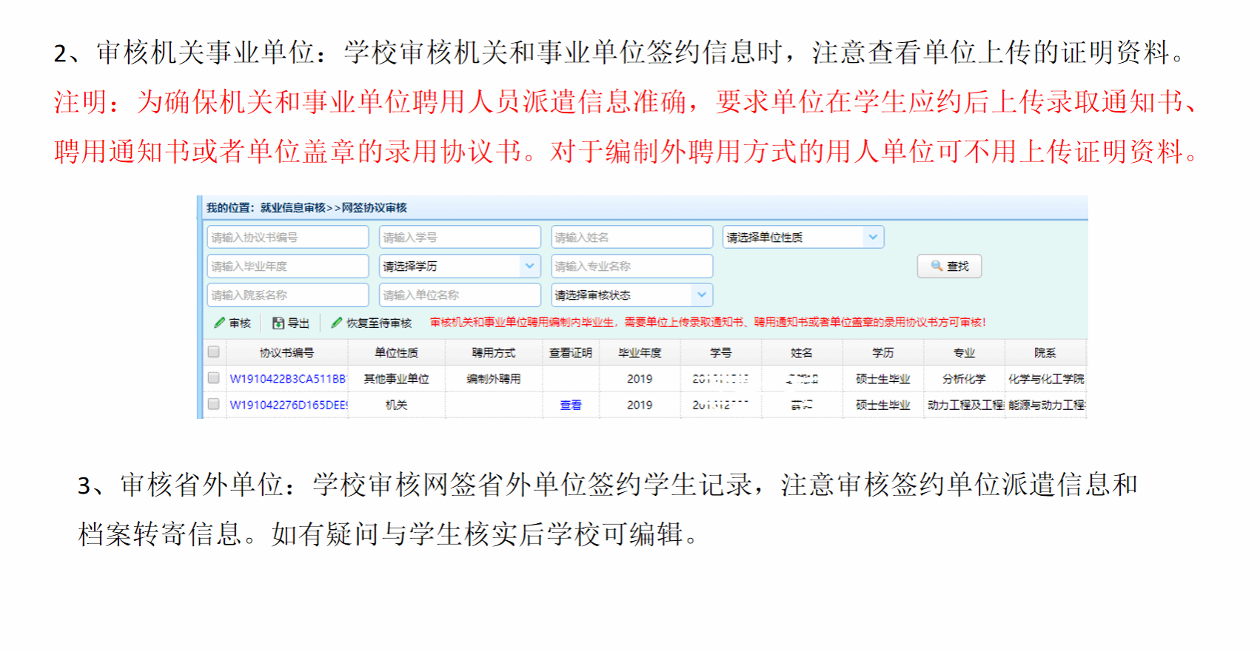The height and width of the screenshot is (652, 1260).
Task: Click the 毕业年度 column header
Action: [640, 353]
